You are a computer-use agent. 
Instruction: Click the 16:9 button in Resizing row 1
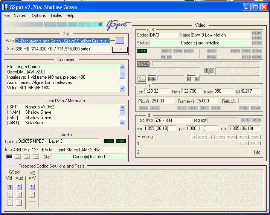[x=255, y=143]
